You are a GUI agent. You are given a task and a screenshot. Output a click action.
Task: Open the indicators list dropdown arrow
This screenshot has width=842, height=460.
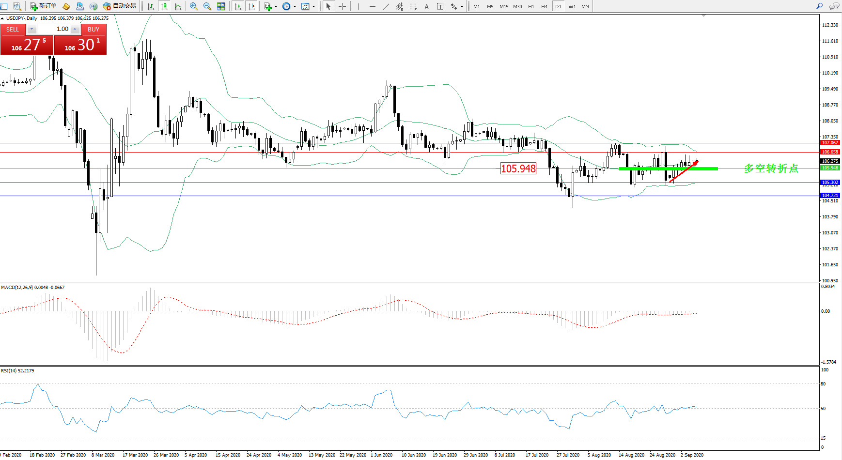[276, 7]
